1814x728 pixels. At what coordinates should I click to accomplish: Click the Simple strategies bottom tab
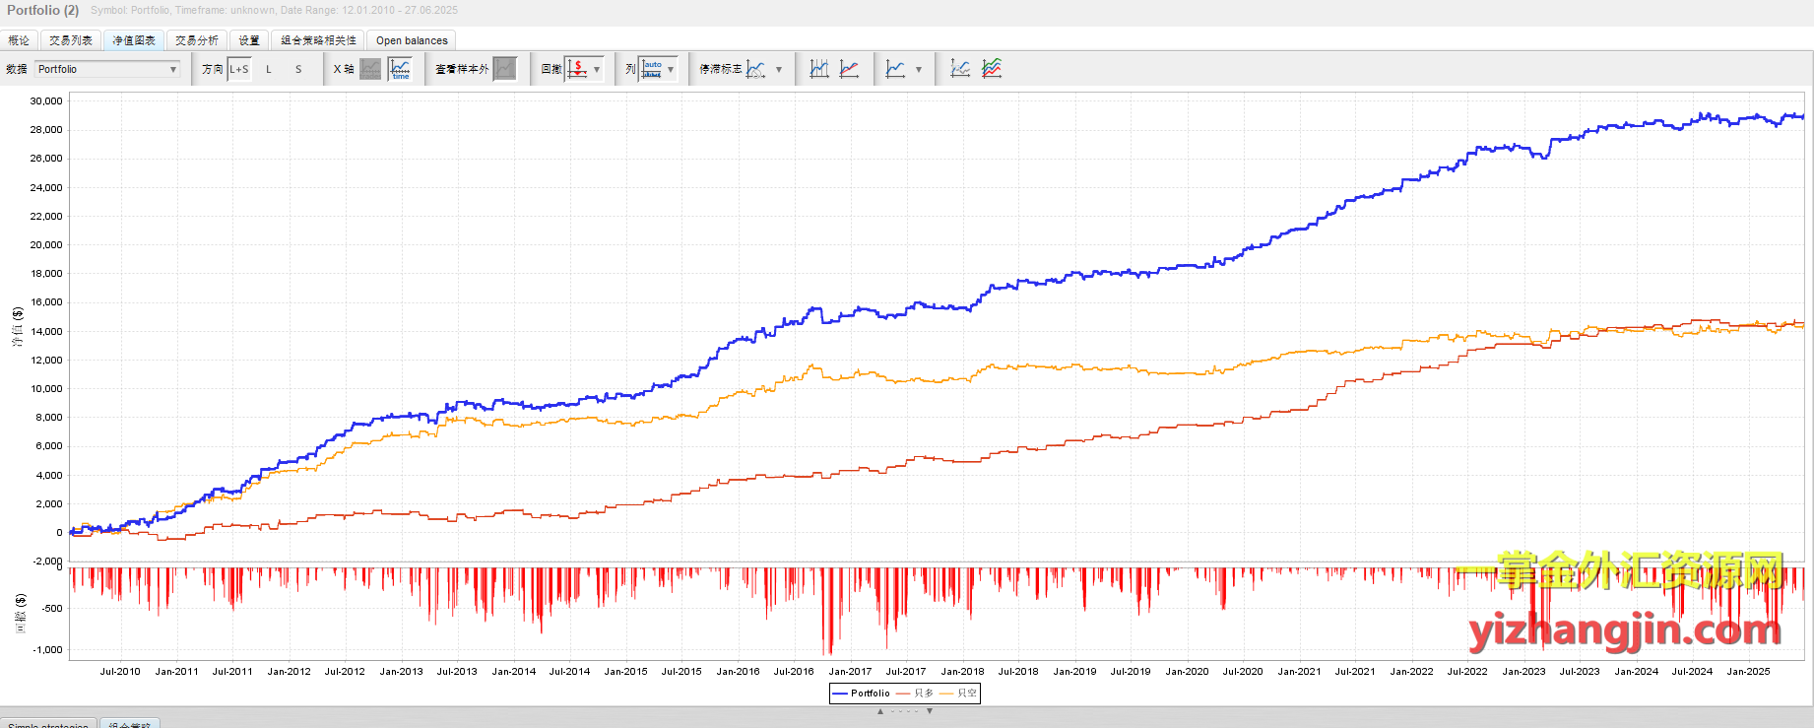(48, 724)
